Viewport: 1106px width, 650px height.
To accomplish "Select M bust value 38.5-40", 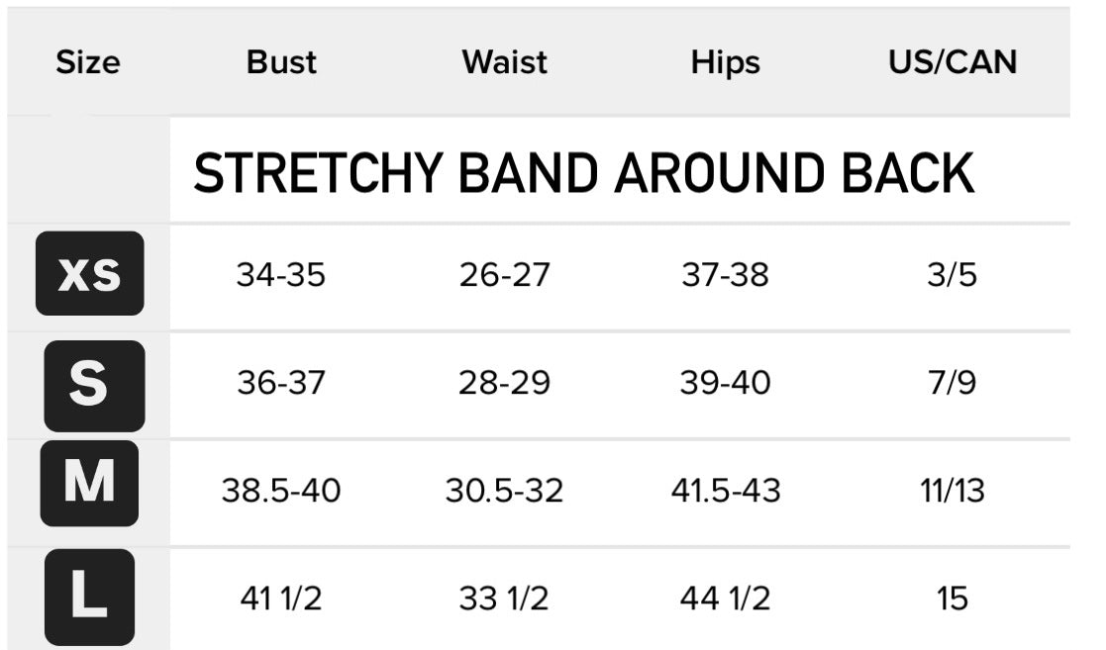I will click(x=280, y=490).
